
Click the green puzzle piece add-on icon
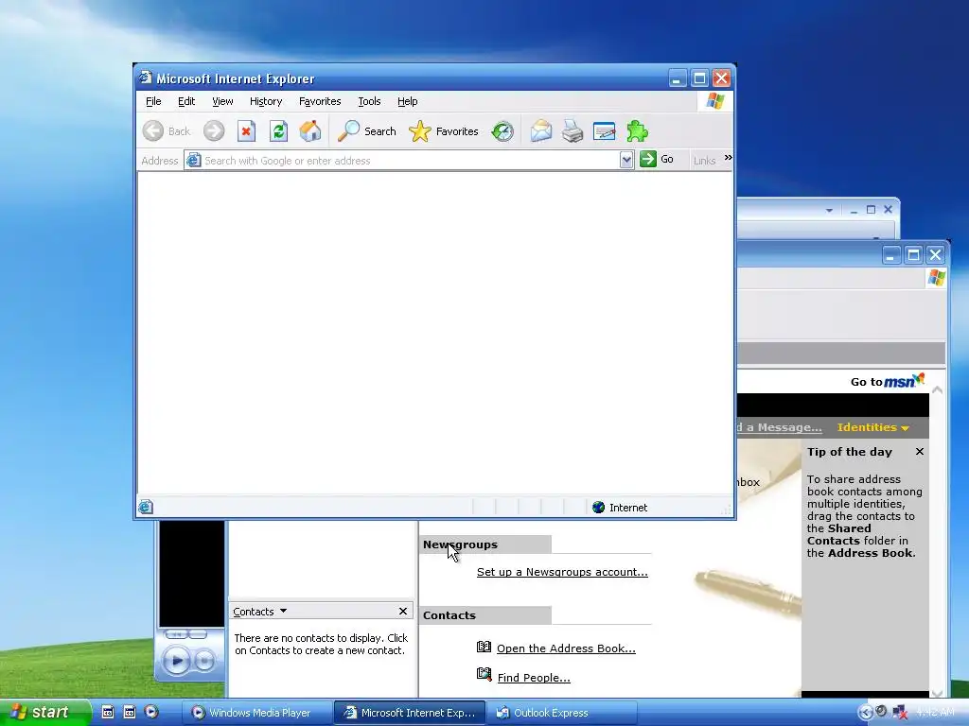[x=637, y=130]
